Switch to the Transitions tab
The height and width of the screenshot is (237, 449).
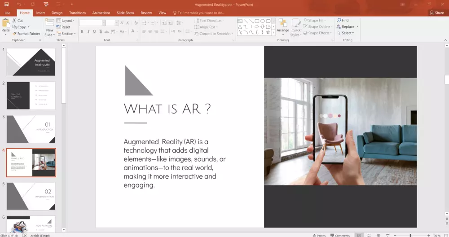77,13
